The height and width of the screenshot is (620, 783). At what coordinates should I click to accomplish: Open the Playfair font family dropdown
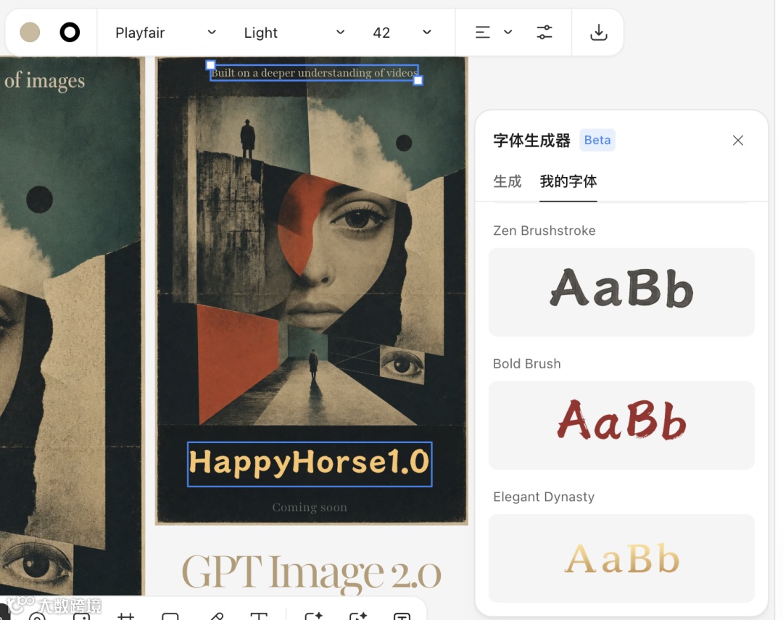pyautogui.click(x=166, y=33)
